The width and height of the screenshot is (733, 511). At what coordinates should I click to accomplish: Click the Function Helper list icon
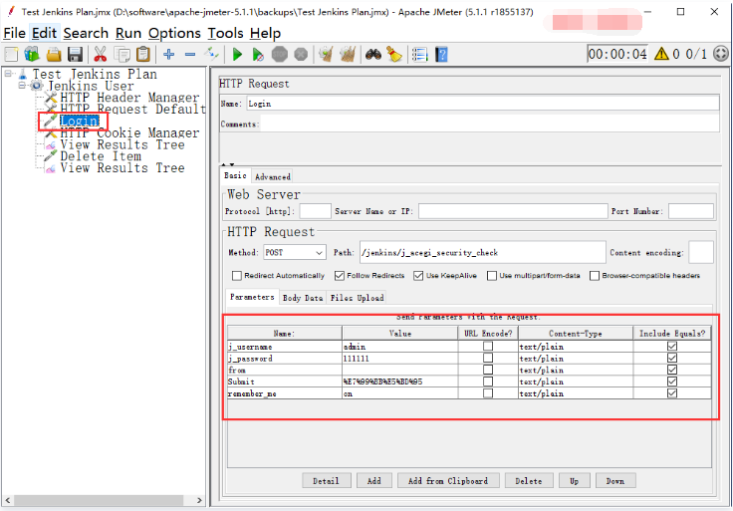(420, 55)
